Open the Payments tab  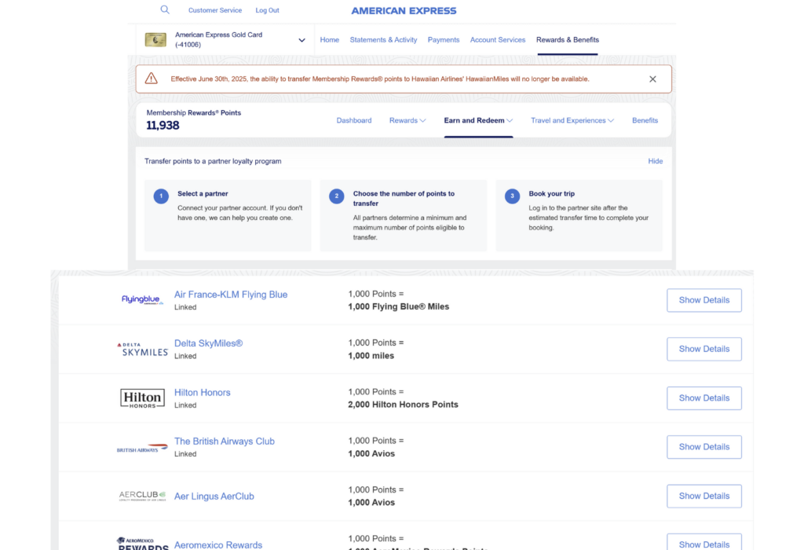444,40
